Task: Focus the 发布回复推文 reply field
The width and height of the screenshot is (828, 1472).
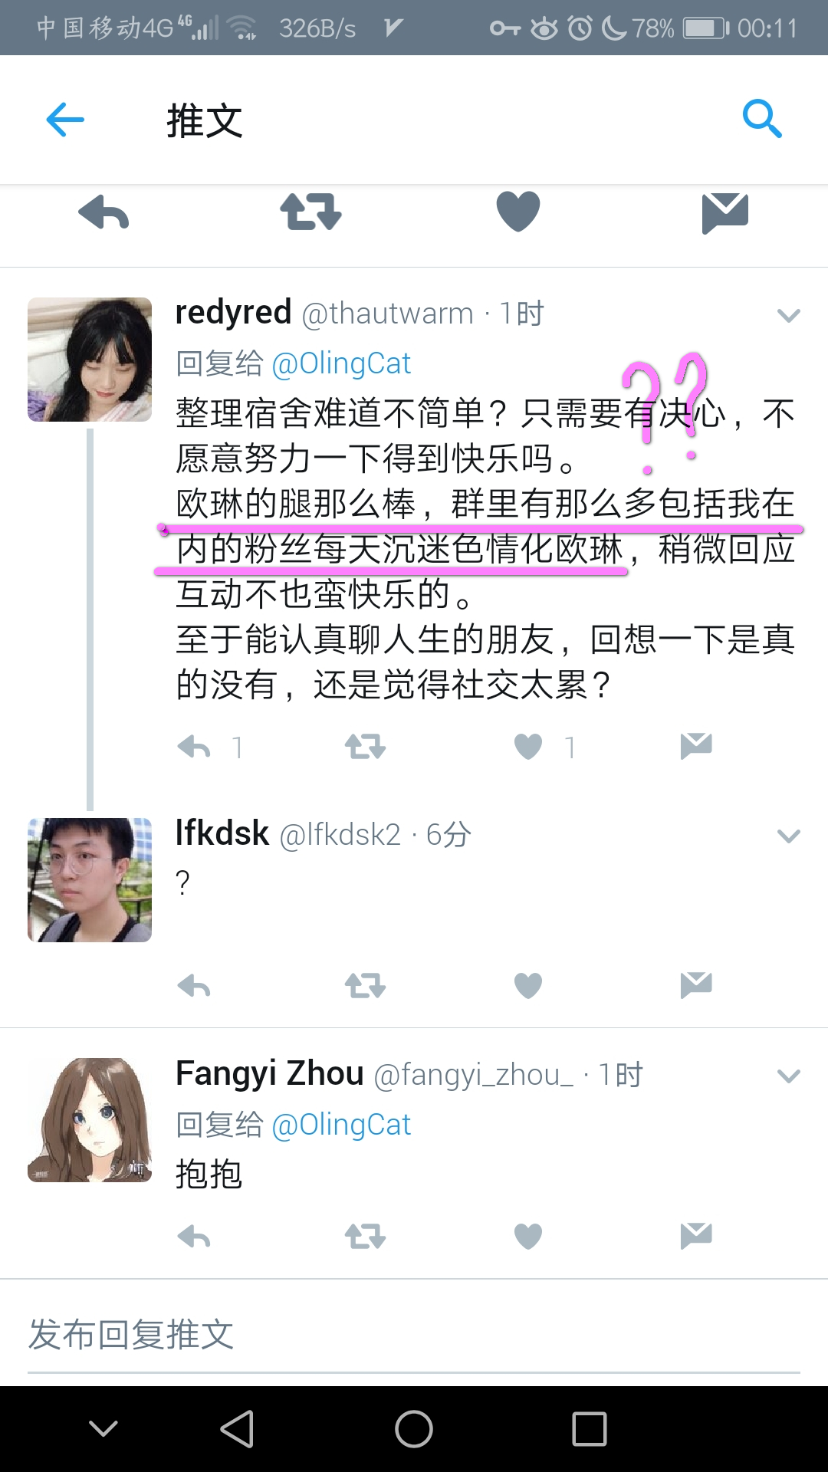Action: (414, 1335)
